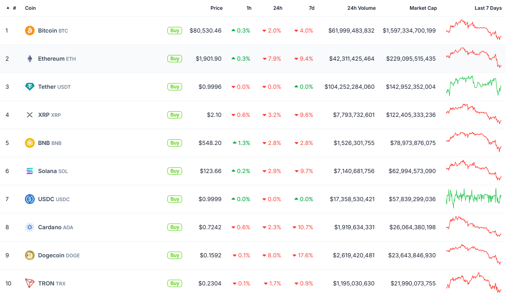Click the TRON logo icon
The image size is (507, 296).
(x=30, y=283)
